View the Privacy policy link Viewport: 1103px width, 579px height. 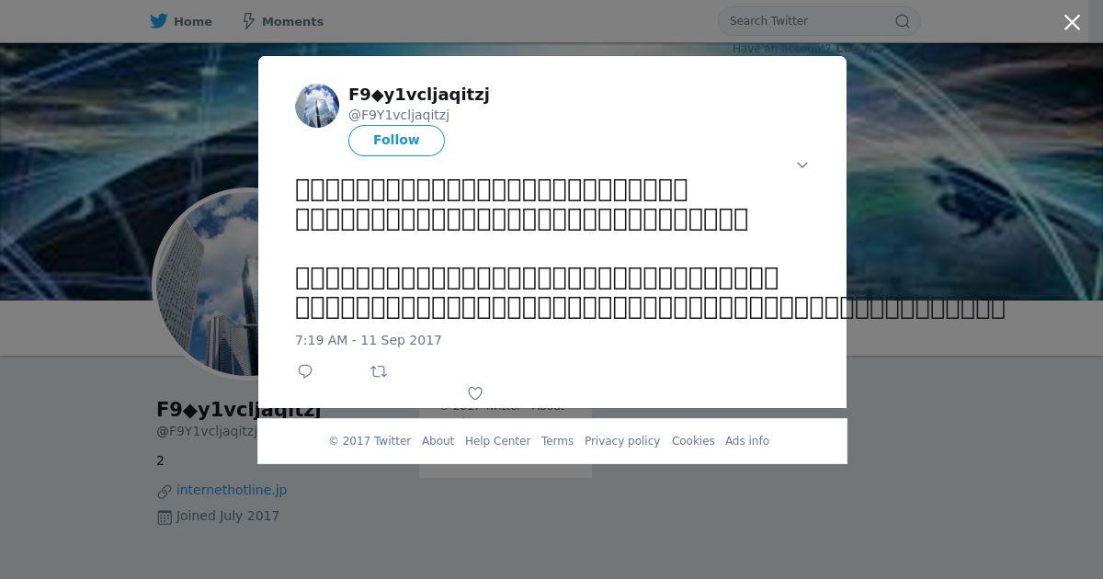[x=622, y=441]
